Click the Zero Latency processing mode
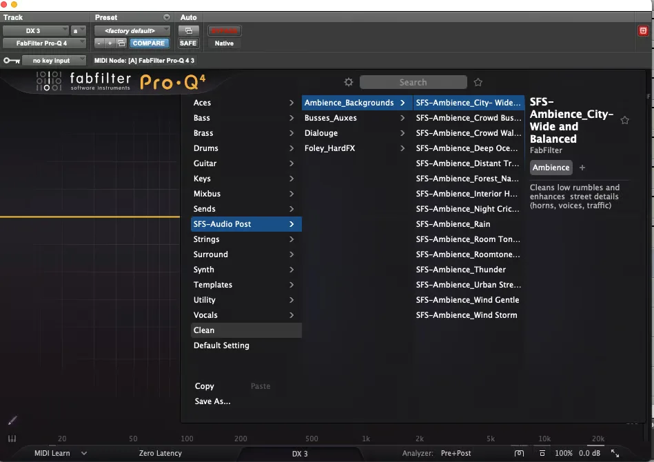Screen dimensions: 654x462 160,453
